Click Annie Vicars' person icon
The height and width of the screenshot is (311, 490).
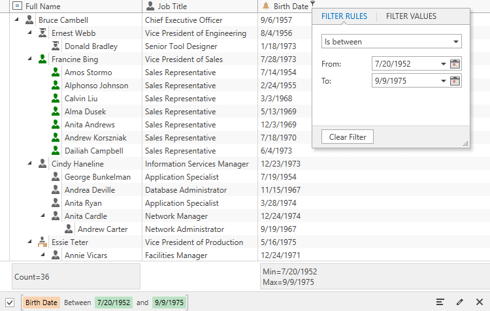click(x=56, y=255)
